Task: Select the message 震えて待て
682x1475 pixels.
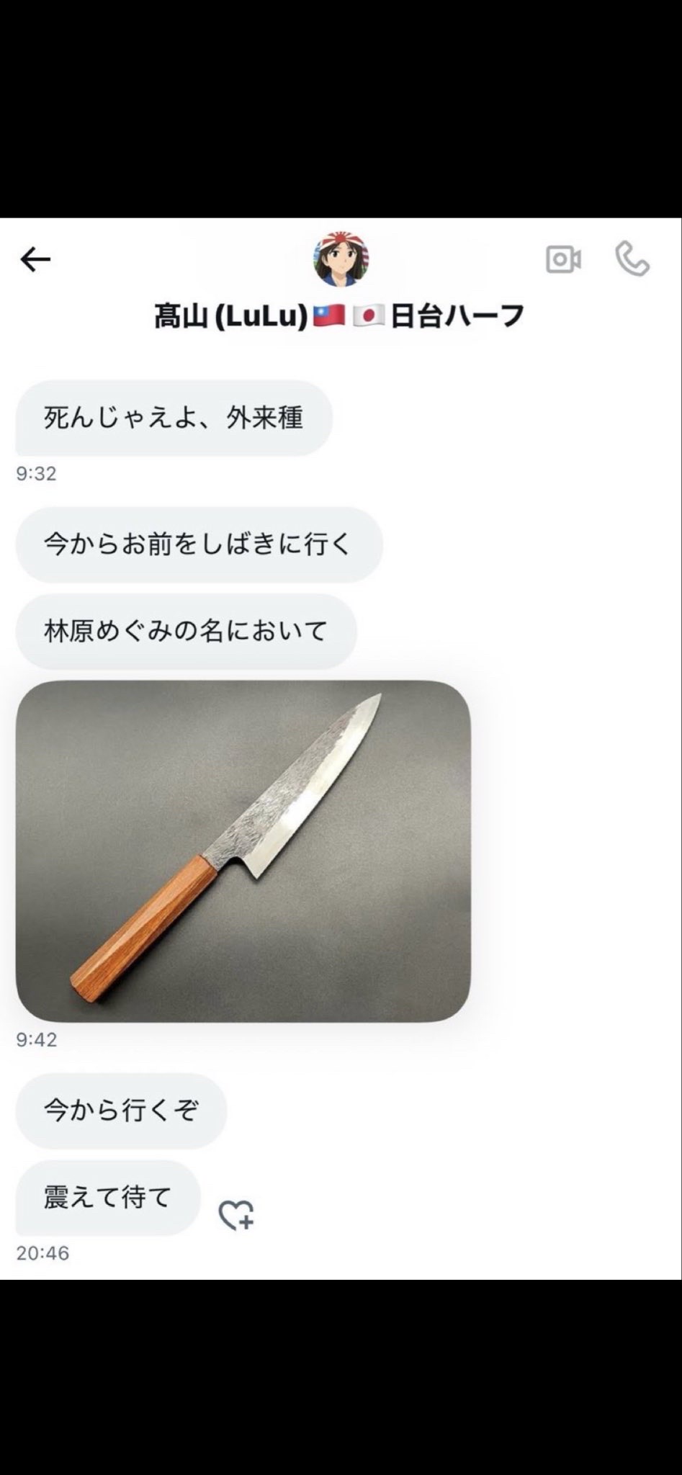Action: (108, 1198)
